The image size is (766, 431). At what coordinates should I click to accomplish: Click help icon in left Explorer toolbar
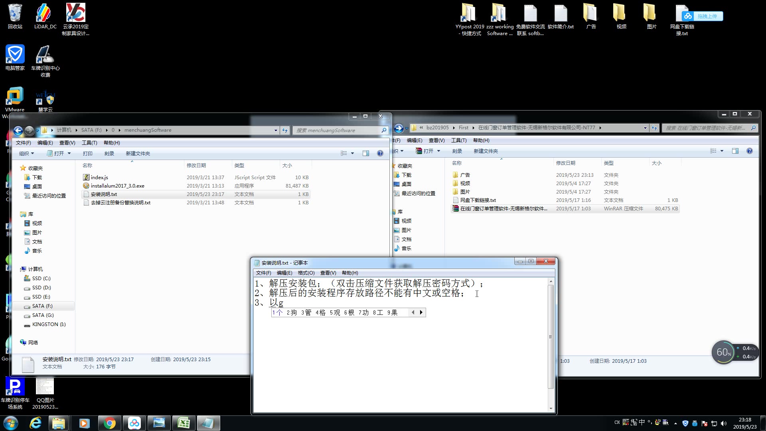380,153
